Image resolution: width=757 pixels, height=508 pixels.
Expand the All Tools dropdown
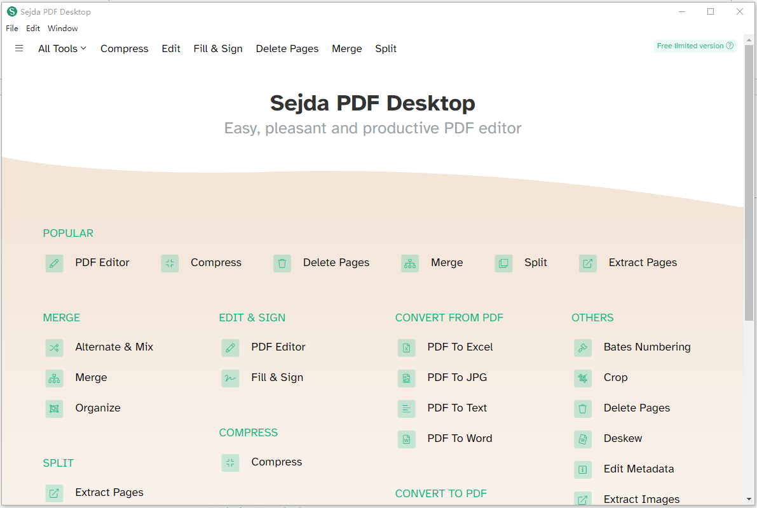pos(62,49)
